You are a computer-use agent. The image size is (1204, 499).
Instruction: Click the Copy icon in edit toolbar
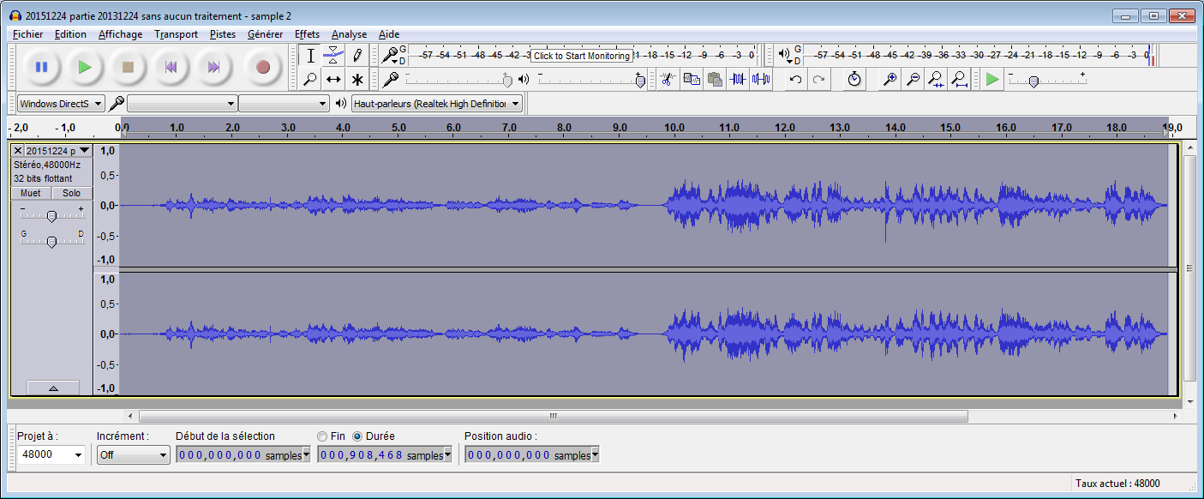[691, 79]
